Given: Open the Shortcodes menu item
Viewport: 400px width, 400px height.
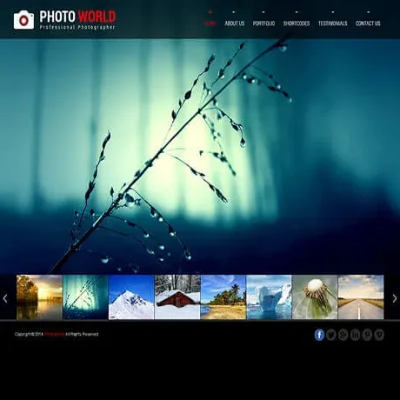Looking at the screenshot, I should 297,23.
